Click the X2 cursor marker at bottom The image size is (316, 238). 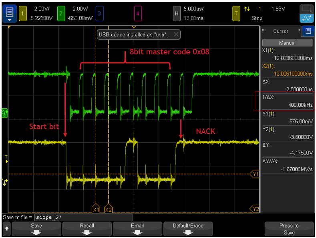[108, 209]
